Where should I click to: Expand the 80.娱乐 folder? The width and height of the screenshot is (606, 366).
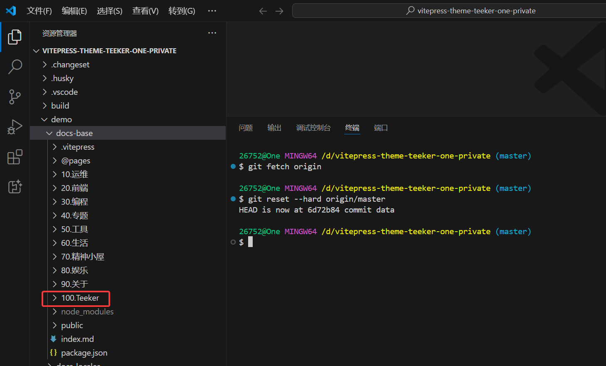pyautogui.click(x=128, y=270)
